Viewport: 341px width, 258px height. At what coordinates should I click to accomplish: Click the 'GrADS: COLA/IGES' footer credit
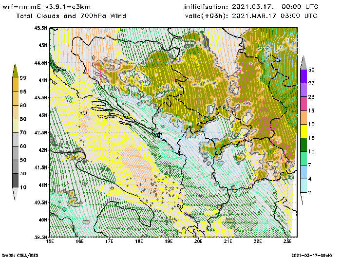[x=20, y=256]
